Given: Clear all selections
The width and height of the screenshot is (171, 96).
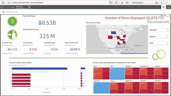Looking at the screenshot, I should coord(12,7).
